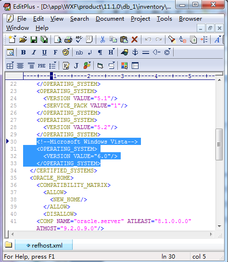Open the Heading H dropdown
Image resolution: width=228 pixels, height=262 pixels.
coord(112,52)
